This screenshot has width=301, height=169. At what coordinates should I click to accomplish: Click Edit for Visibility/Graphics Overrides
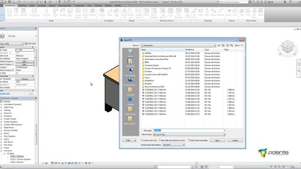pos(25,61)
